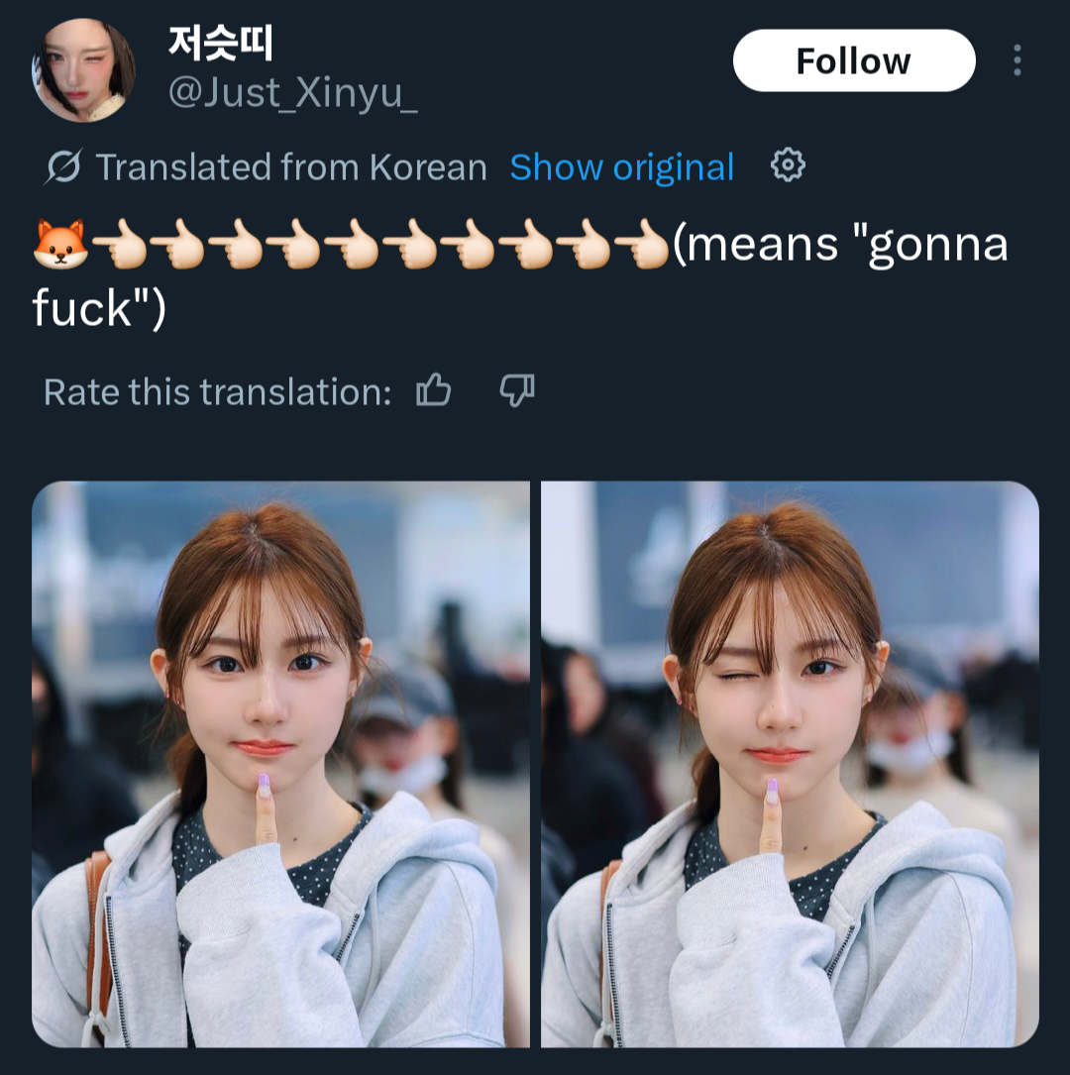Open the three-dot more options menu
This screenshot has width=1070, height=1075.
click(1017, 60)
